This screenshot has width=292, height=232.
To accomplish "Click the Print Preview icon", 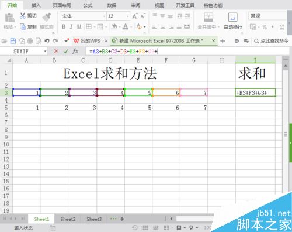I will [x=38, y=41].
